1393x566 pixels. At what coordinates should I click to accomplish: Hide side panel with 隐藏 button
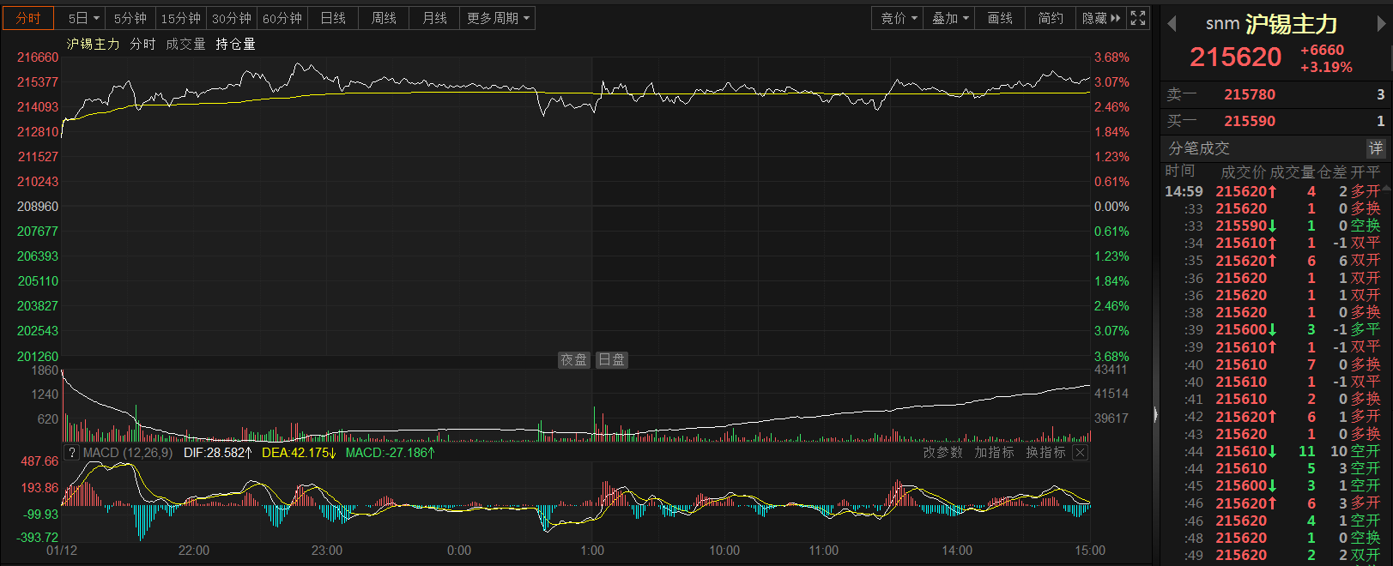coord(1101,18)
